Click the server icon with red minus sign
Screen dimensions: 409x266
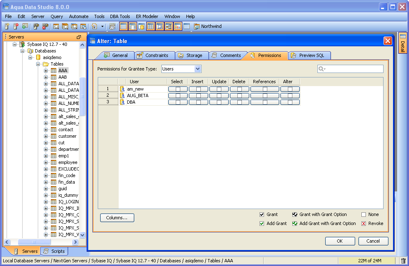click(16, 26)
